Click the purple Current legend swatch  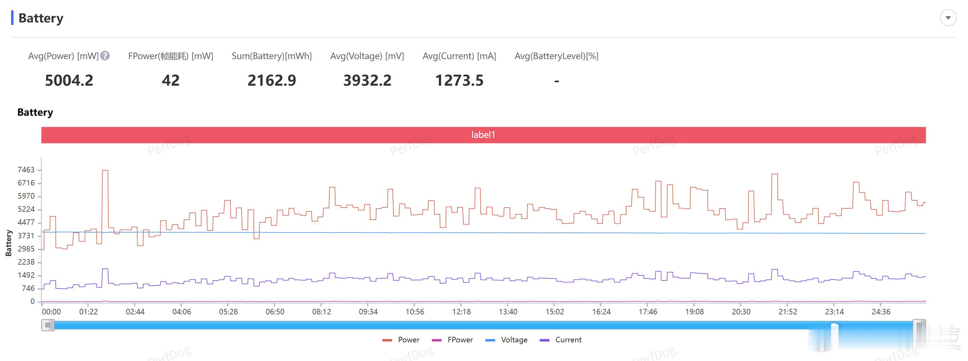(544, 340)
